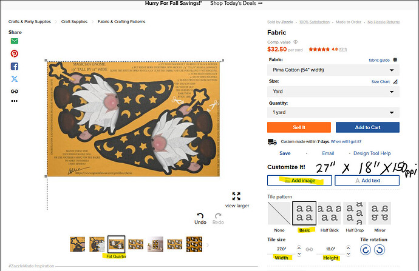Undo the last design change
This screenshot has width=419, height=271.
200,218
